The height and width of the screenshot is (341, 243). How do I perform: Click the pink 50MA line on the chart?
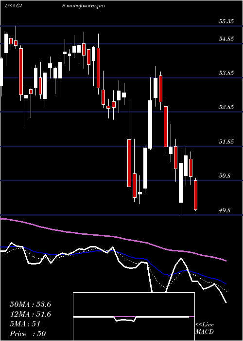113,237
